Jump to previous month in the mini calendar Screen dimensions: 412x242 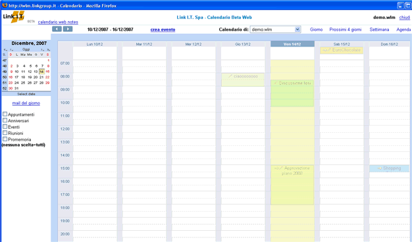12,49
